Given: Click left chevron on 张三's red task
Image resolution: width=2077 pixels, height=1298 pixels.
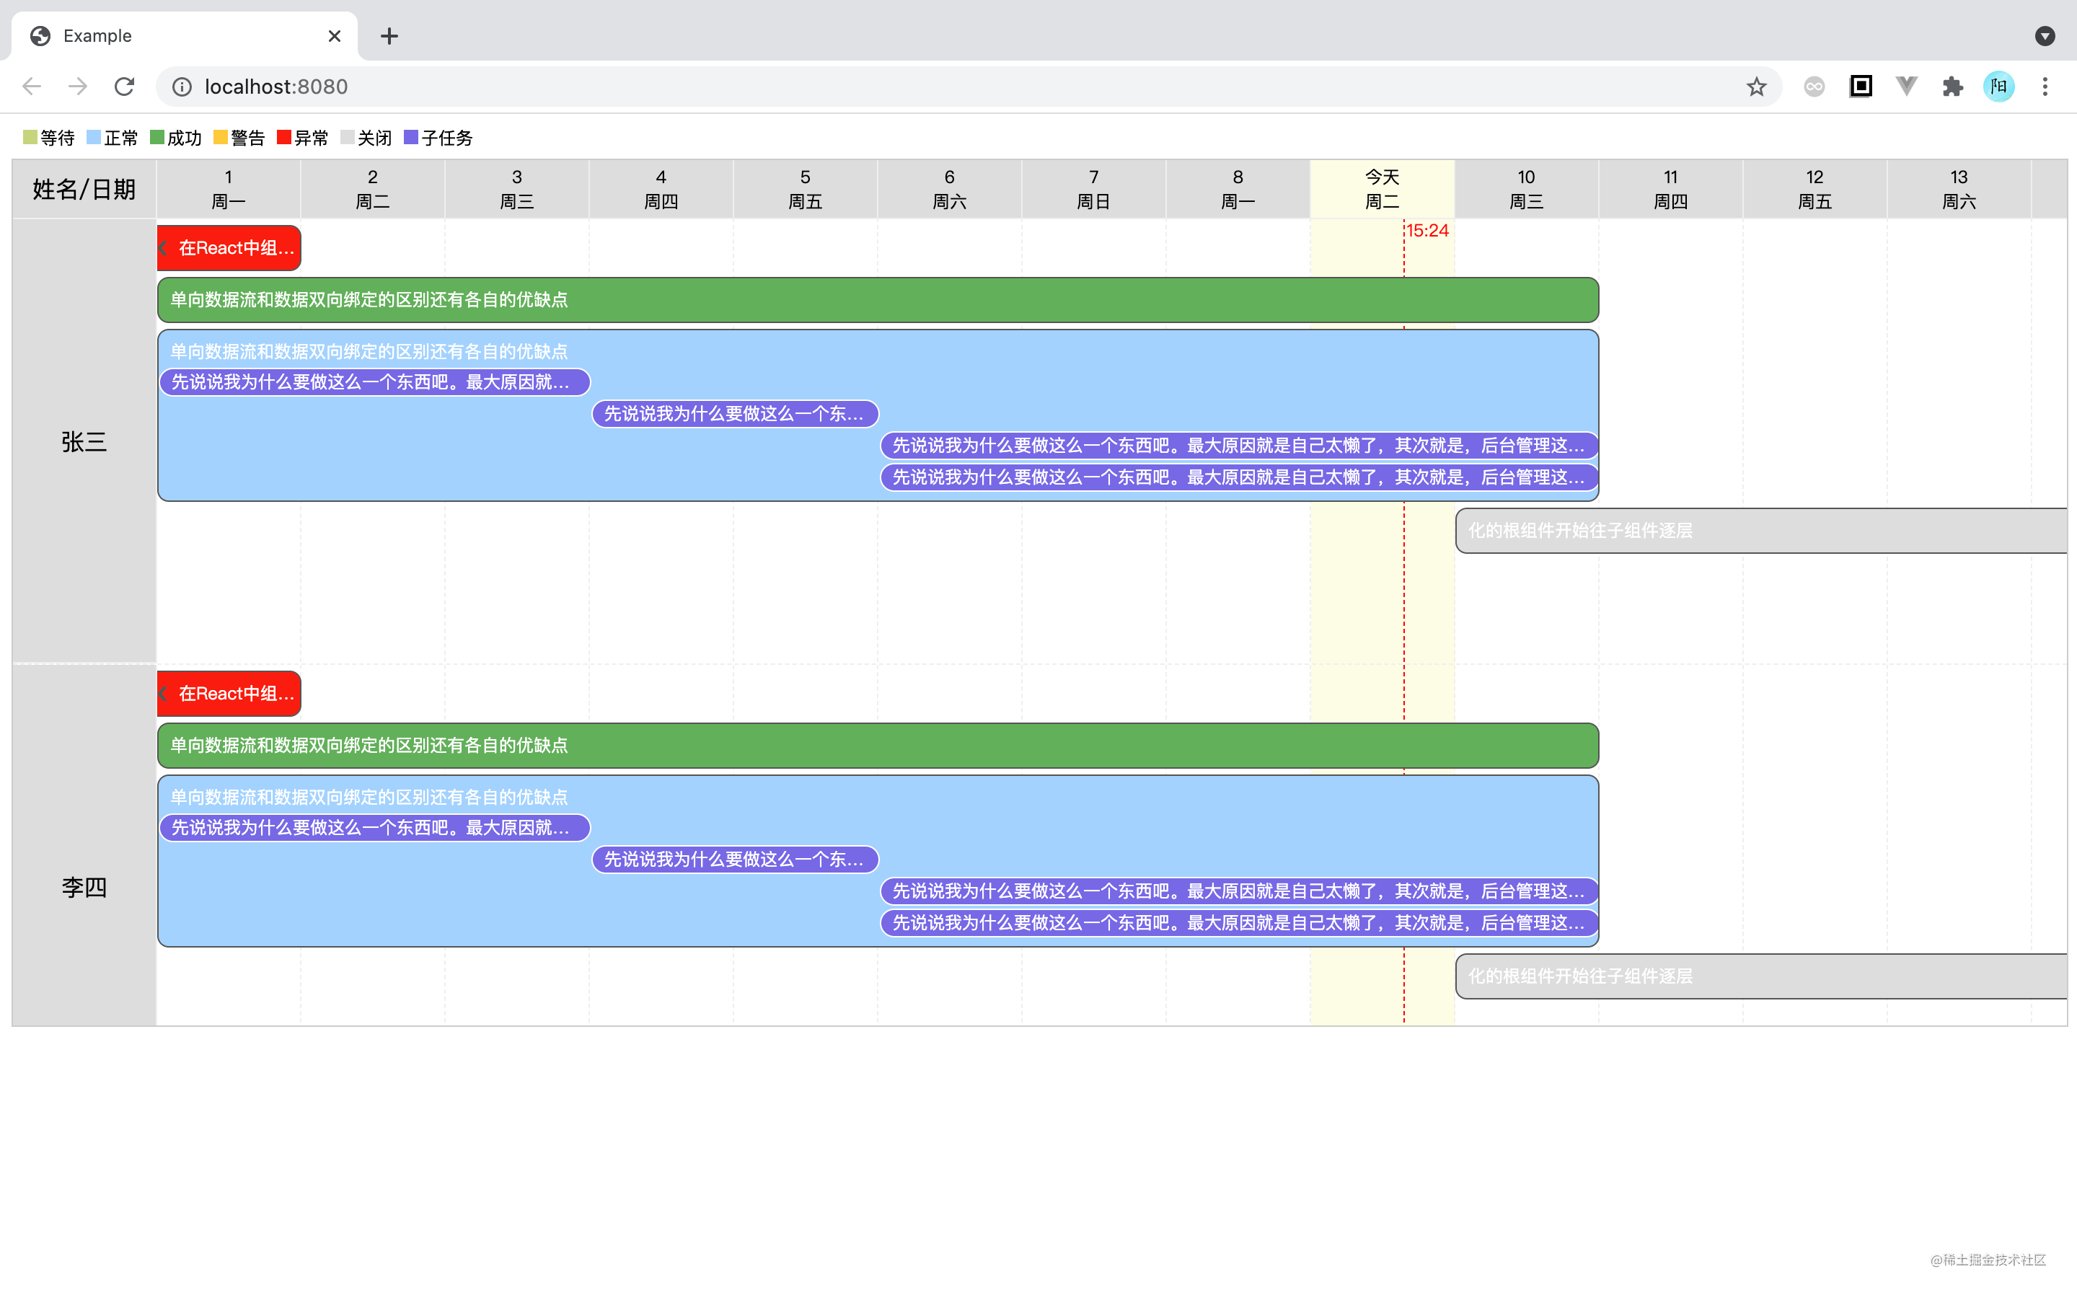Looking at the screenshot, I should [x=163, y=248].
